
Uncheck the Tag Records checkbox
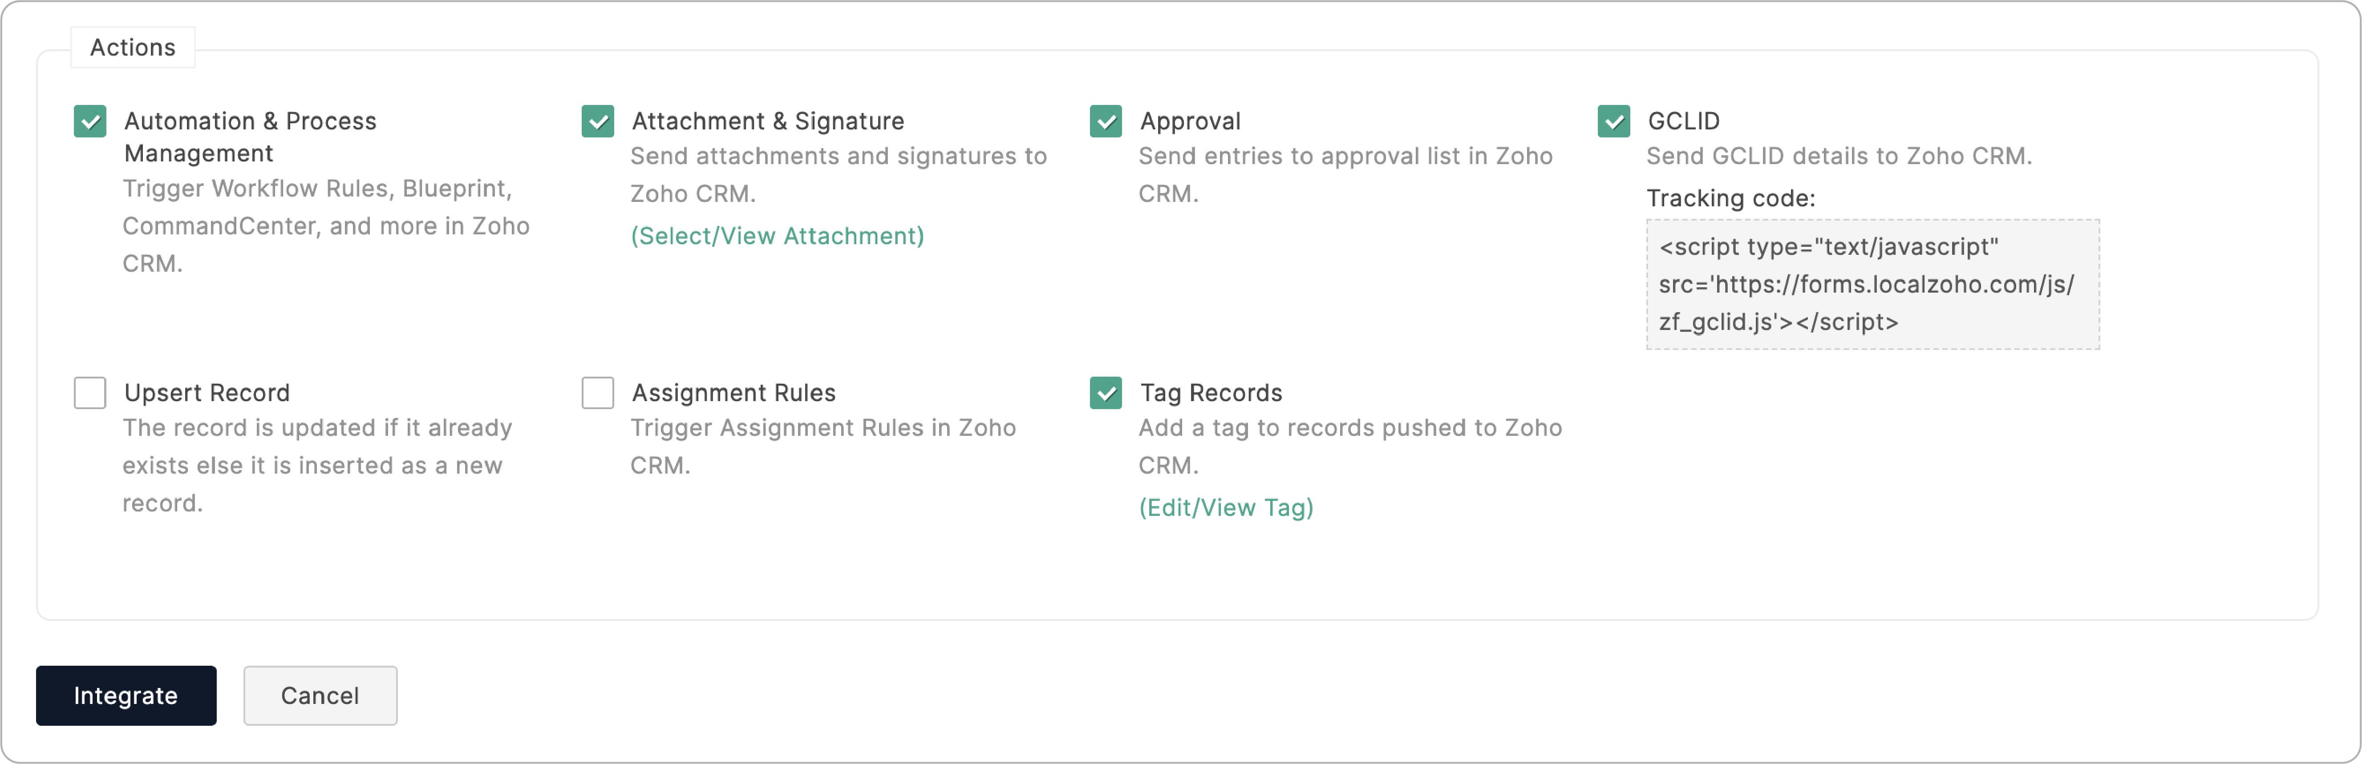[1106, 393]
